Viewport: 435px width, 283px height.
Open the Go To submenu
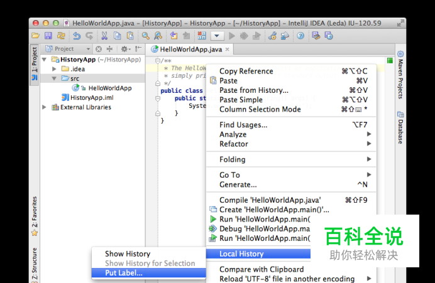[291, 175]
